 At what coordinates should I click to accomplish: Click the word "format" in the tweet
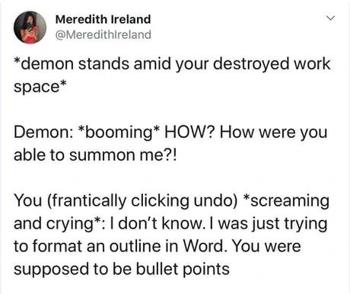tap(57, 246)
